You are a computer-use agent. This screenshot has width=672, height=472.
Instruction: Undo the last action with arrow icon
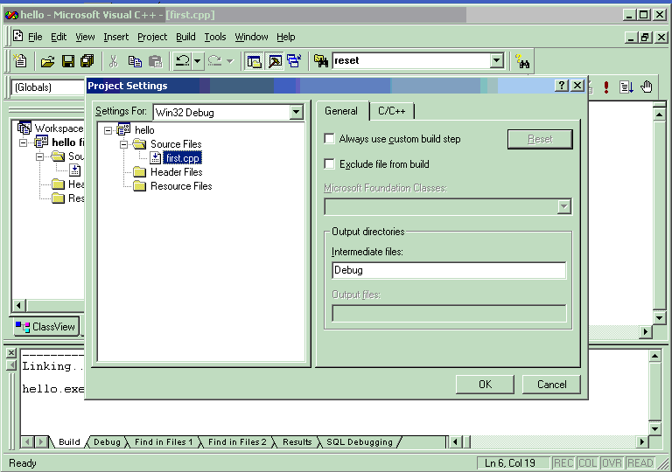pyautogui.click(x=182, y=61)
